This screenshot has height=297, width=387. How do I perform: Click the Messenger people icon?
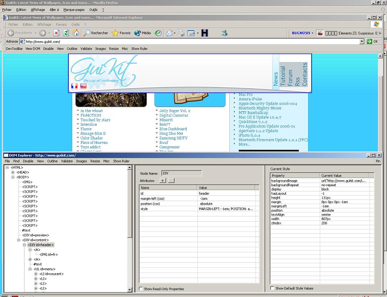click(x=224, y=33)
